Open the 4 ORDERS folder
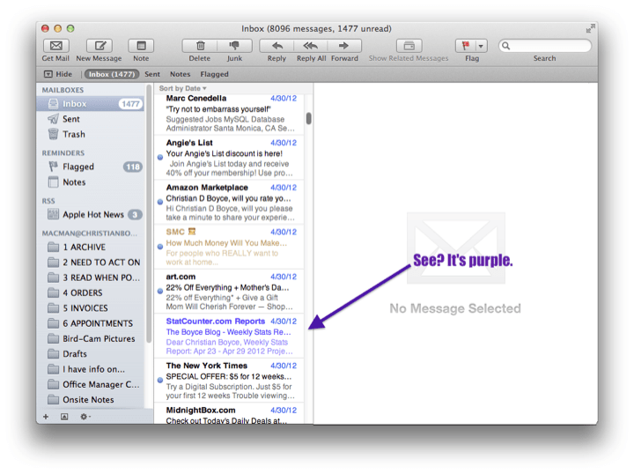Screen dimensions: 634x474 (x=90, y=293)
